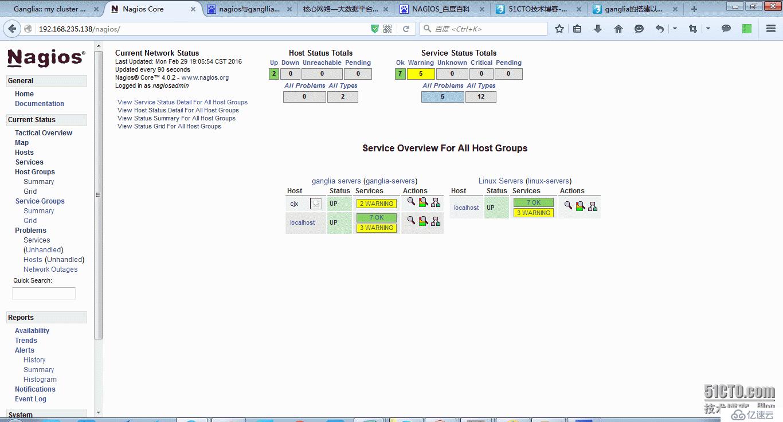The height and width of the screenshot is (422, 783).
Task: Open the ganglia servers host group link
Action: click(x=336, y=181)
